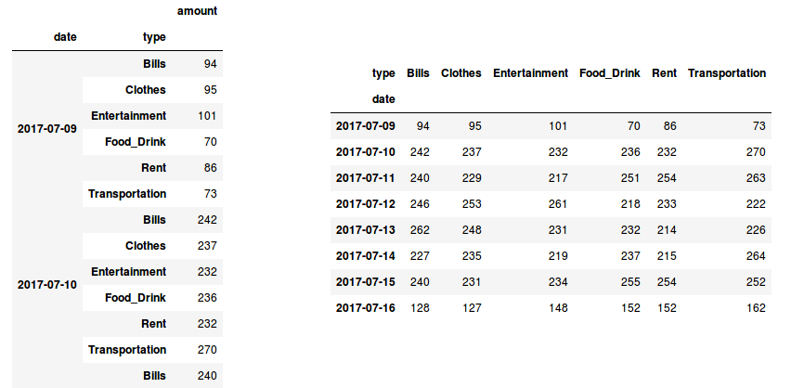The width and height of the screenshot is (804, 388).
Task: Select the Bills column header in pivot table
Action: (x=418, y=72)
